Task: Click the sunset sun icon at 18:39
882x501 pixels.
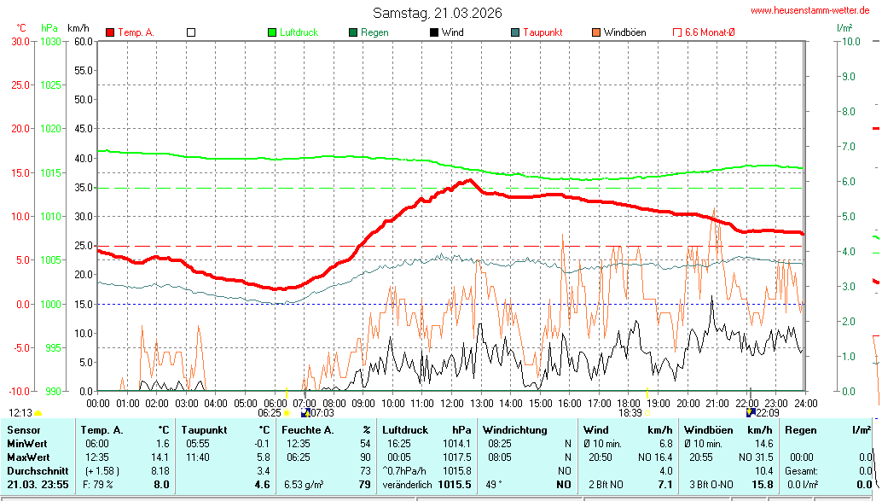Action: point(649,412)
